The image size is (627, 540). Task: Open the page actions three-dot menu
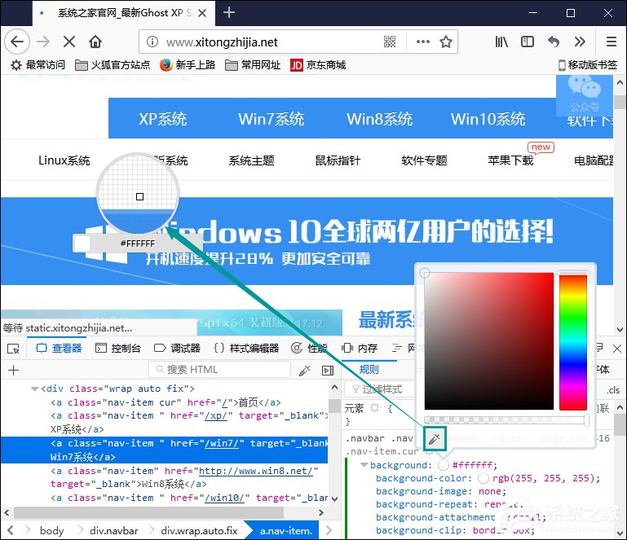[x=422, y=42]
